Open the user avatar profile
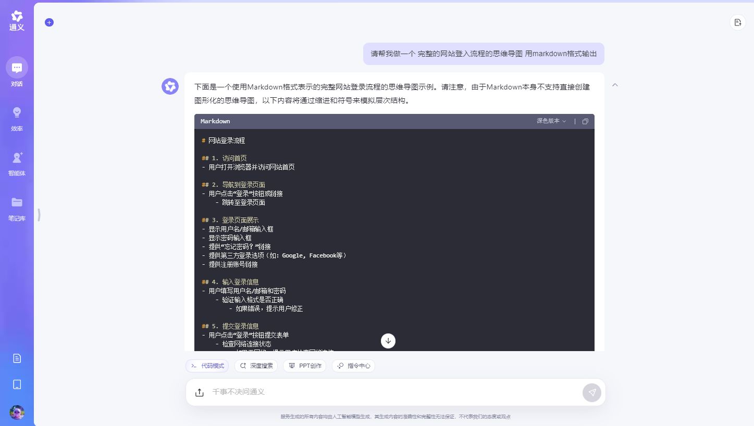 point(17,412)
